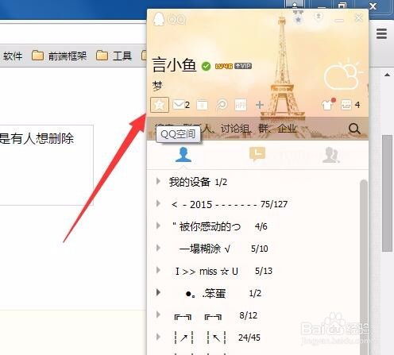
Task: Expand the 2015 friend group 75/127
Action: click(158, 203)
